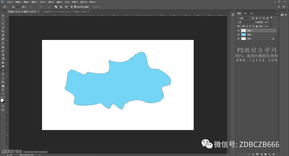The height and width of the screenshot is (156, 289).
Task: Open path arrangement options
Action: [66, 7]
